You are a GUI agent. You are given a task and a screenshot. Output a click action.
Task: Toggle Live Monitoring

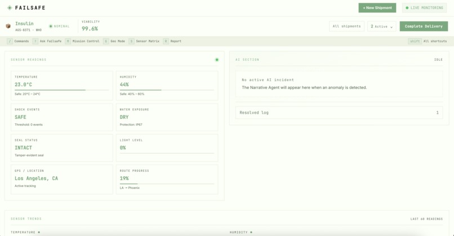click(425, 8)
